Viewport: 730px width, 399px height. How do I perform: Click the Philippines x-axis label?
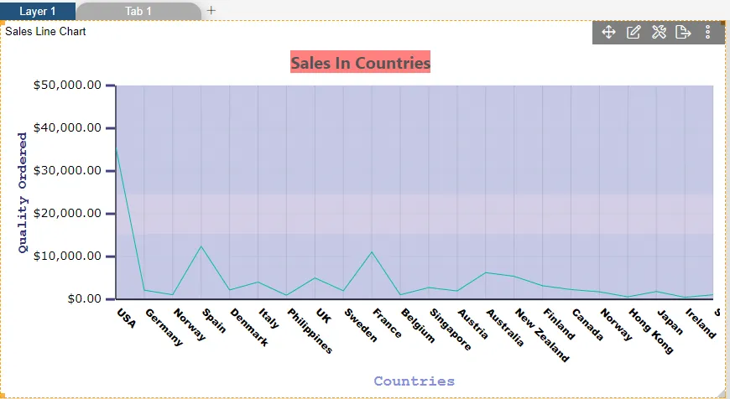(x=310, y=331)
